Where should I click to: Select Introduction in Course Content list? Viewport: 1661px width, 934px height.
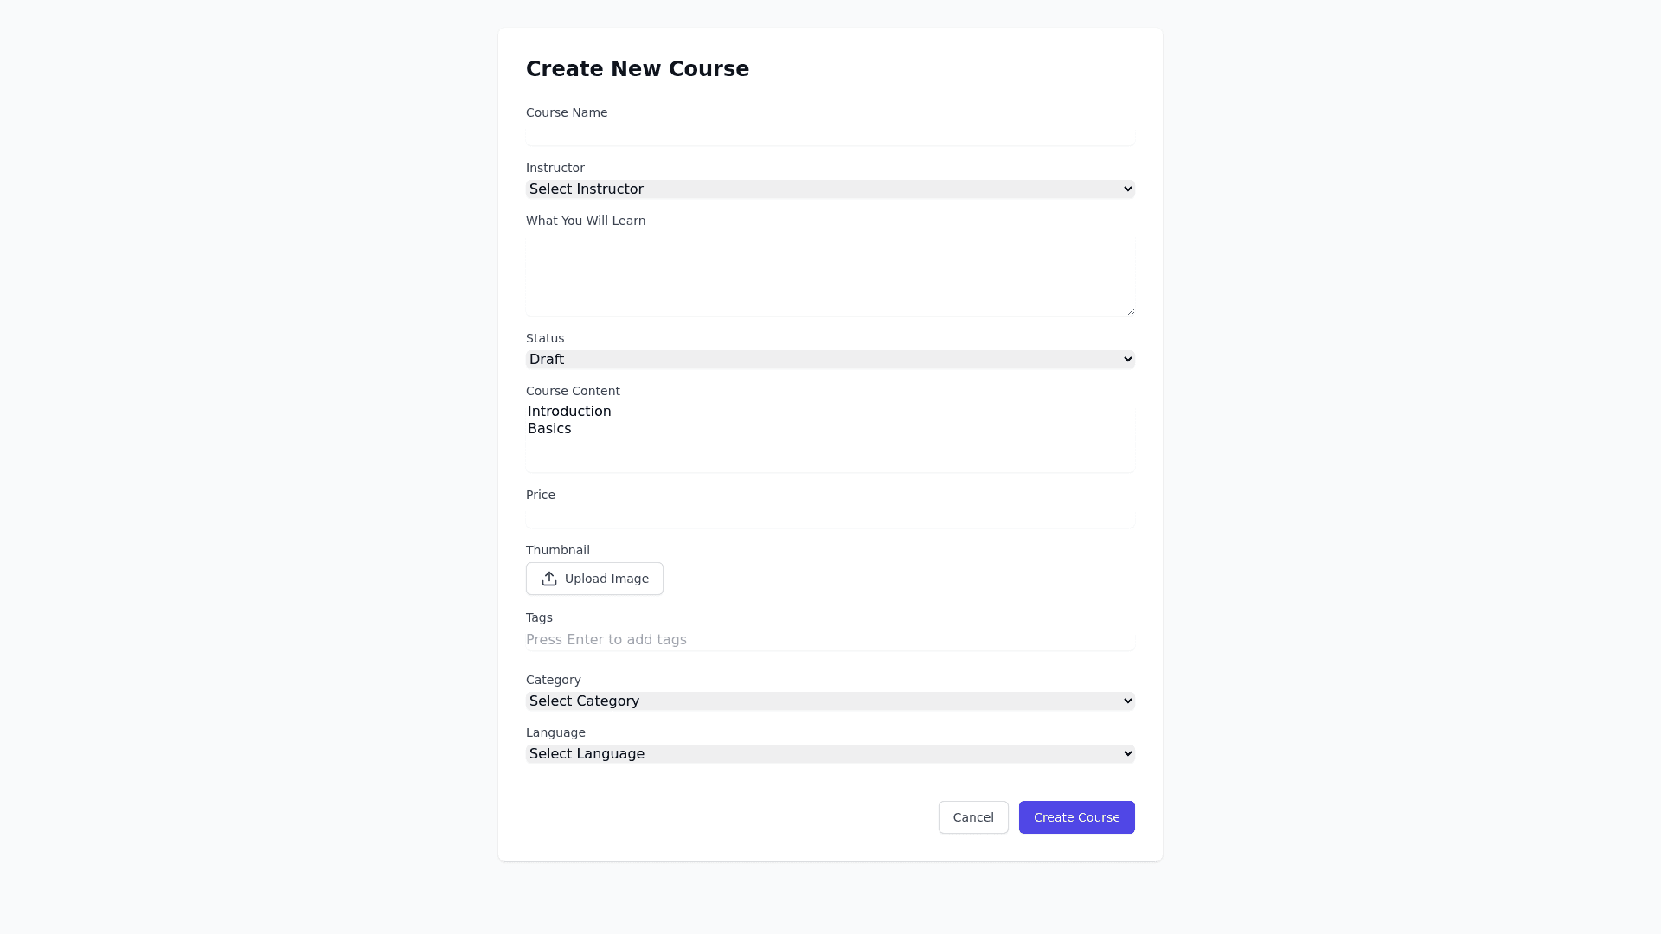(x=568, y=411)
